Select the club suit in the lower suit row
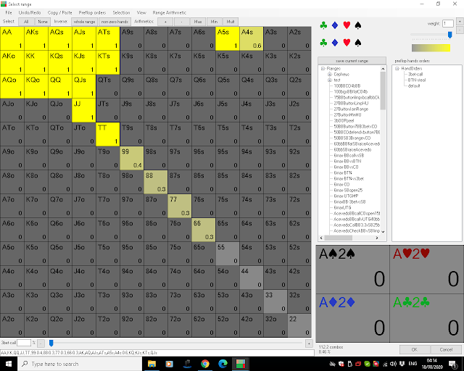 [323, 43]
